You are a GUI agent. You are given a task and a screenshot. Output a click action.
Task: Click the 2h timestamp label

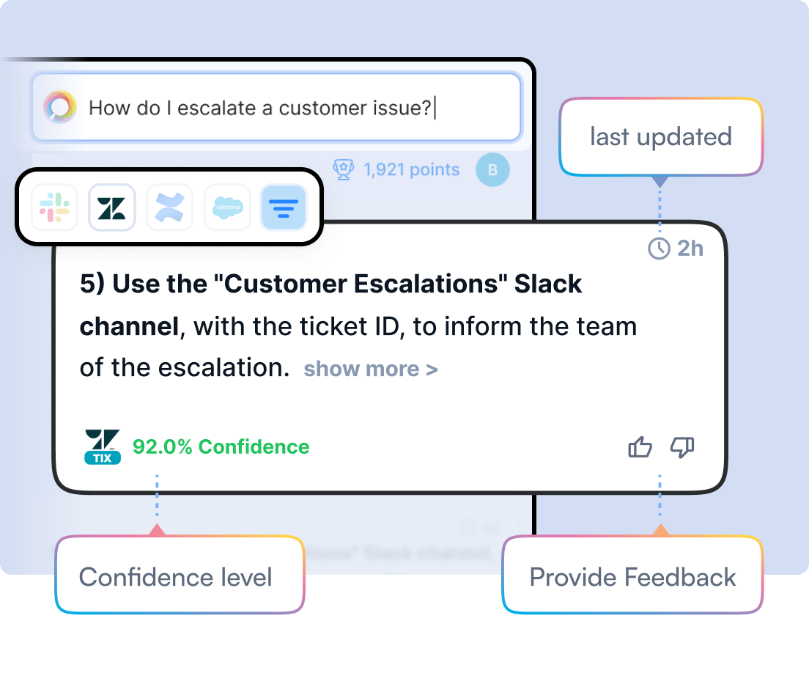coord(690,249)
